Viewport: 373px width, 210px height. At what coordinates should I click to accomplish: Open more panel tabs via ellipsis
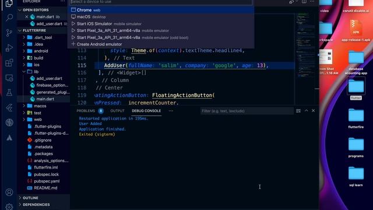[171, 111]
